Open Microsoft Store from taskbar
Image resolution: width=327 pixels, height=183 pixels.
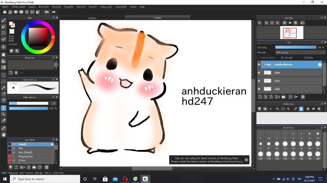click(x=105, y=179)
